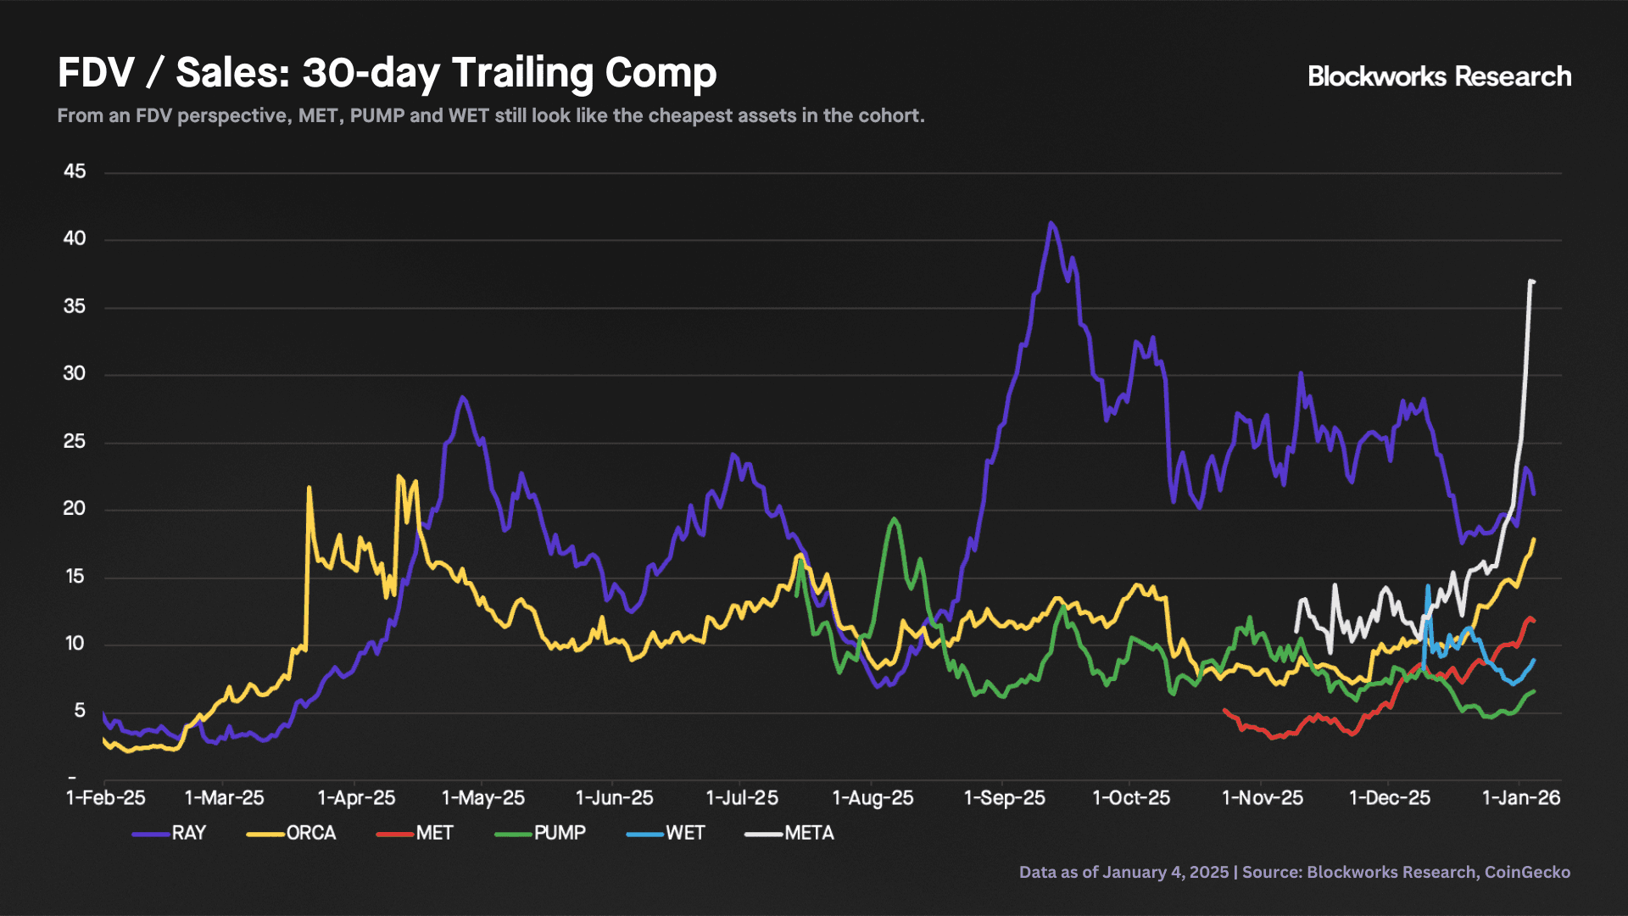Click the data source footnote text
This screenshot has width=1628, height=916.
[x=1294, y=872]
